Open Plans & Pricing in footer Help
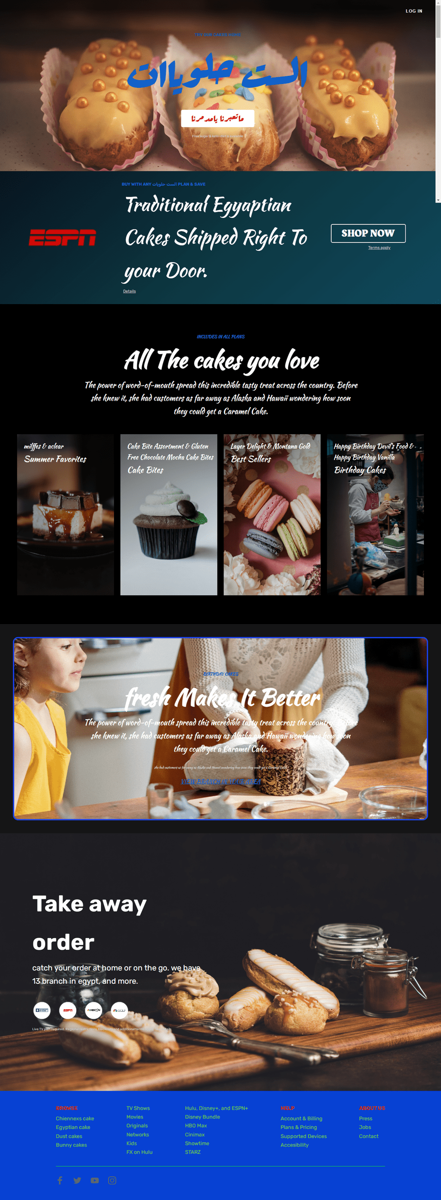Viewport: 441px width, 1200px height. click(298, 1127)
